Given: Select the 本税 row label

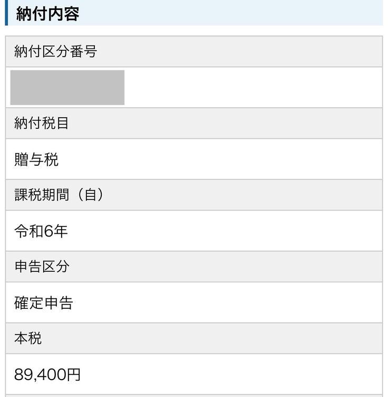Looking at the screenshot, I should pos(28,338).
